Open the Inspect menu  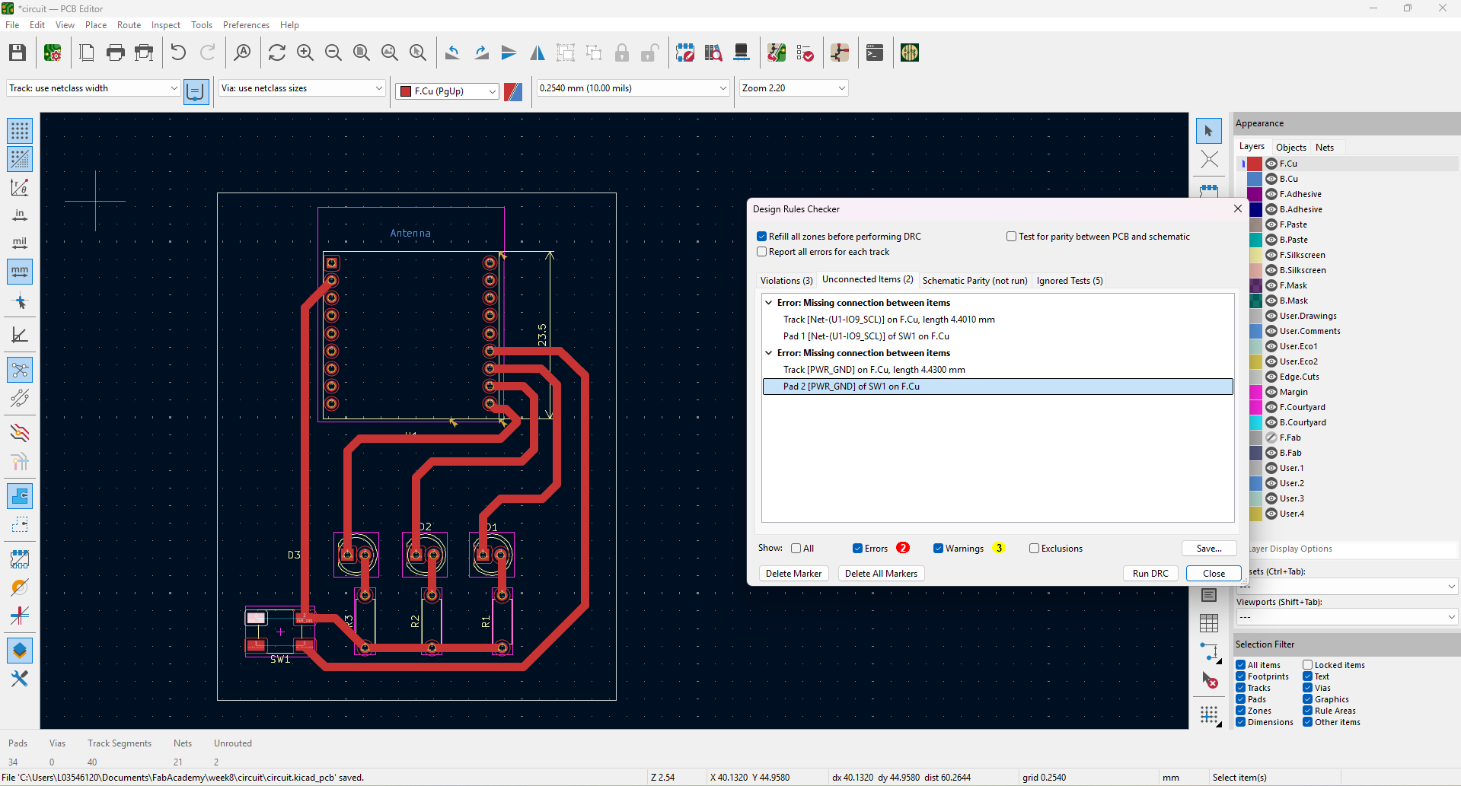(x=165, y=25)
